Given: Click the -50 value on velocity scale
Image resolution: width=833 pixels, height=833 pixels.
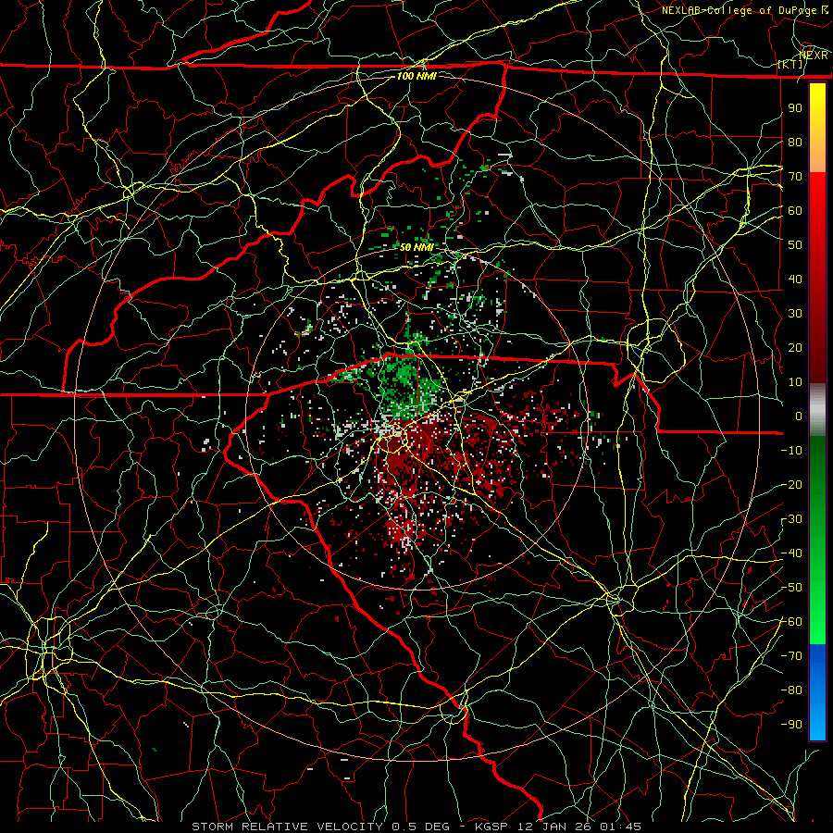Looking at the screenshot, I should click(791, 588).
